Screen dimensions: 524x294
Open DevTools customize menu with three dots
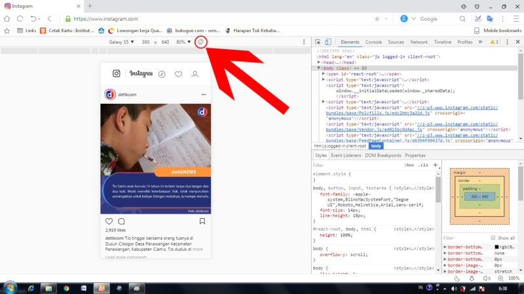pos(507,42)
